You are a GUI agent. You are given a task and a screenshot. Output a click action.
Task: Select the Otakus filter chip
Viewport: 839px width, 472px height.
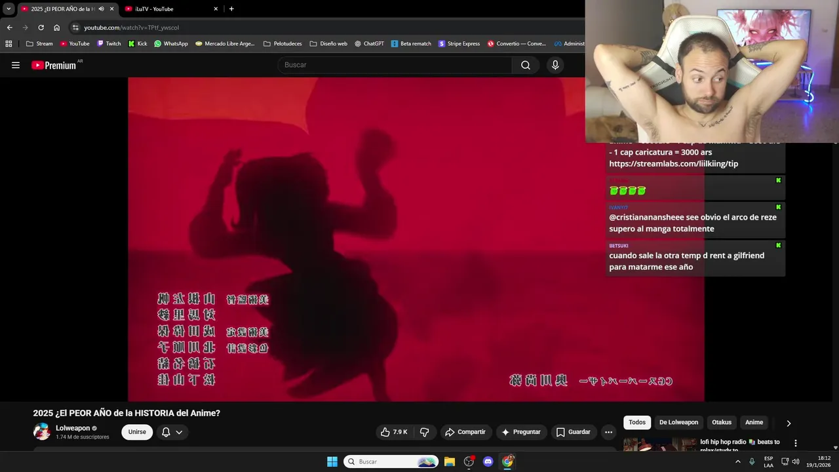click(x=722, y=422)
